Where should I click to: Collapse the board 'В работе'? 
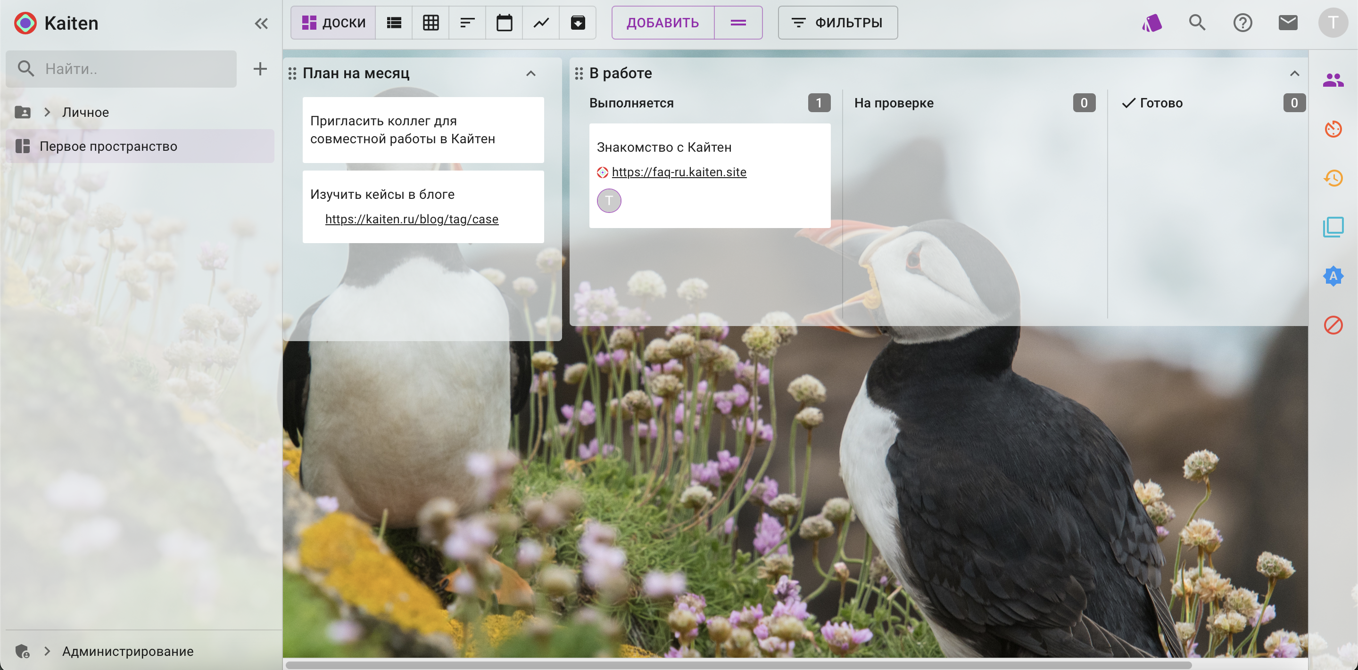click(x=1295, y=73)
